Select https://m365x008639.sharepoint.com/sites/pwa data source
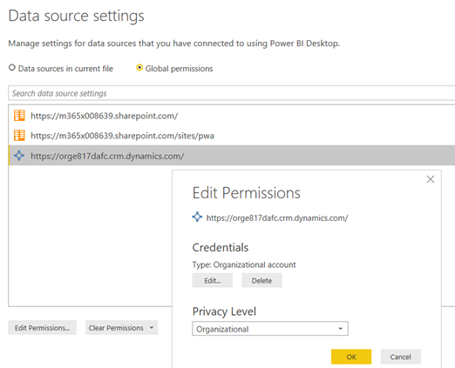 pos(232,136)
